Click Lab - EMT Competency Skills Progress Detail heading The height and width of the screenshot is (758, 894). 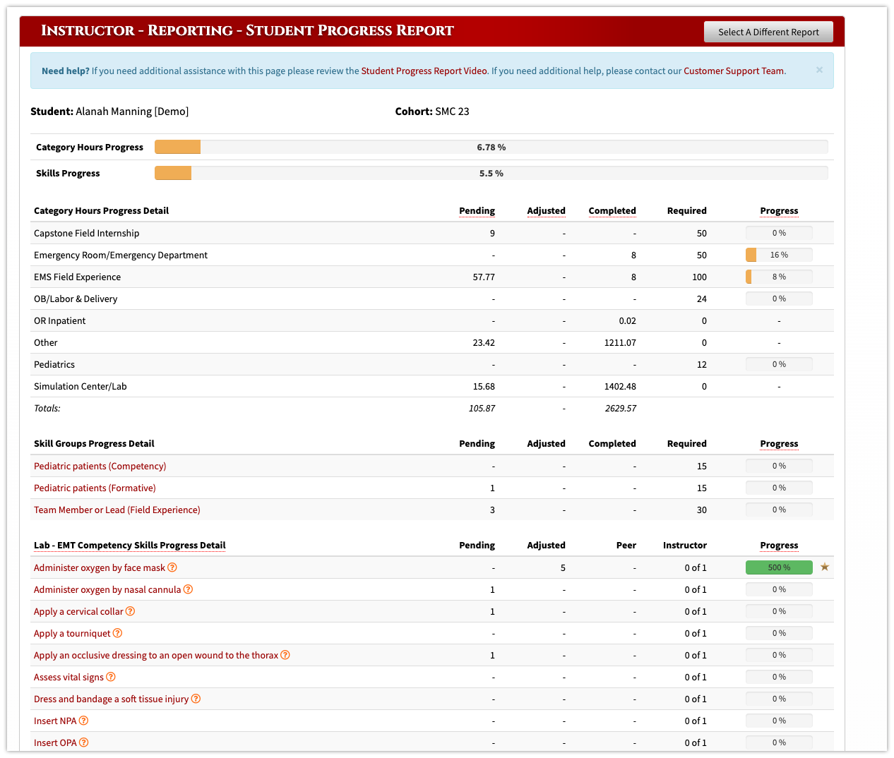point(130,545)
